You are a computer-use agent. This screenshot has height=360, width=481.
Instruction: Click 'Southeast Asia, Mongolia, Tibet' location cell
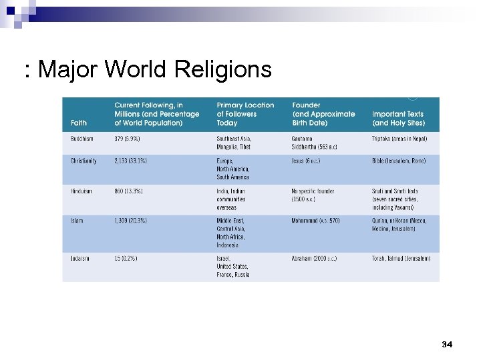pyautogui.click(x=234, y=143)
